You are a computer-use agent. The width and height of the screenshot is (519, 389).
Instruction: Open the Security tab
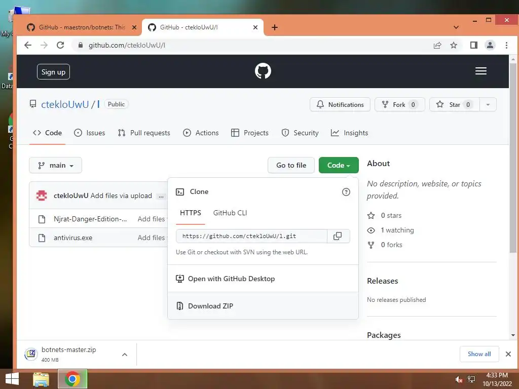(x=300, y=133)
